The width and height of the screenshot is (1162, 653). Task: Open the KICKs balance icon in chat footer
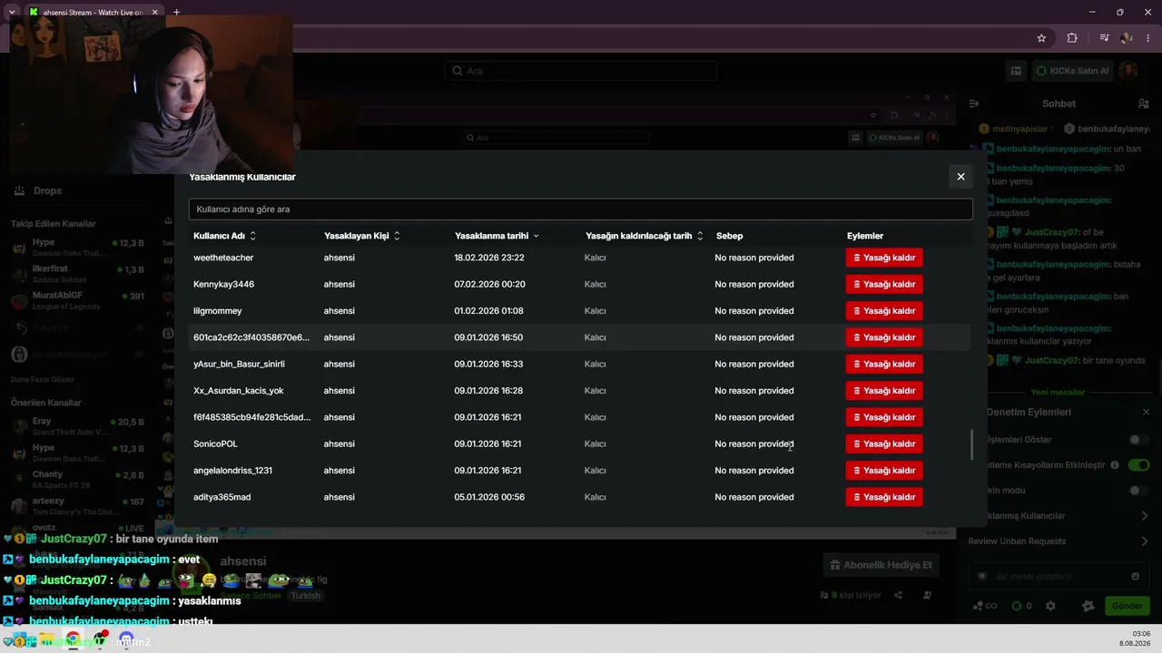1021,606
